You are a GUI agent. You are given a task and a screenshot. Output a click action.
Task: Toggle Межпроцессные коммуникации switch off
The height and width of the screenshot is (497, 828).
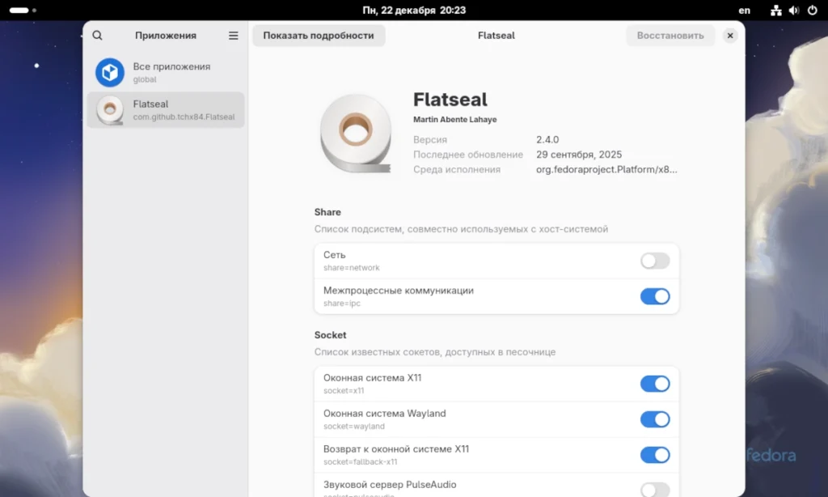(655, 296)
